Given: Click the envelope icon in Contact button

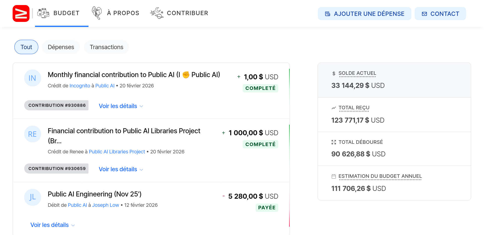Looking at the screenshot, I should click(425, 14).
